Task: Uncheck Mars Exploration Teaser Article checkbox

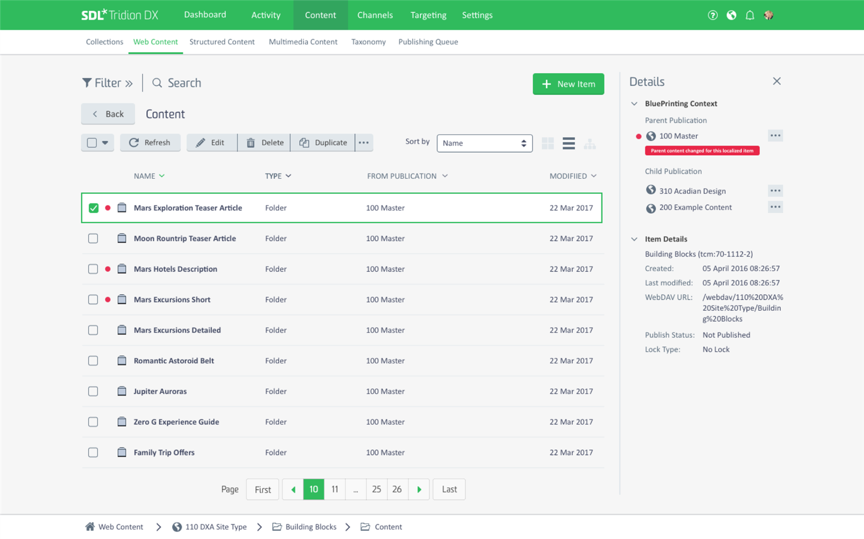Action: [94, 208]
